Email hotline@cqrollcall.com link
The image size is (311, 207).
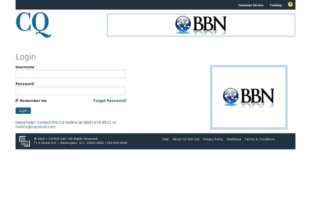[x=35, y=127]
